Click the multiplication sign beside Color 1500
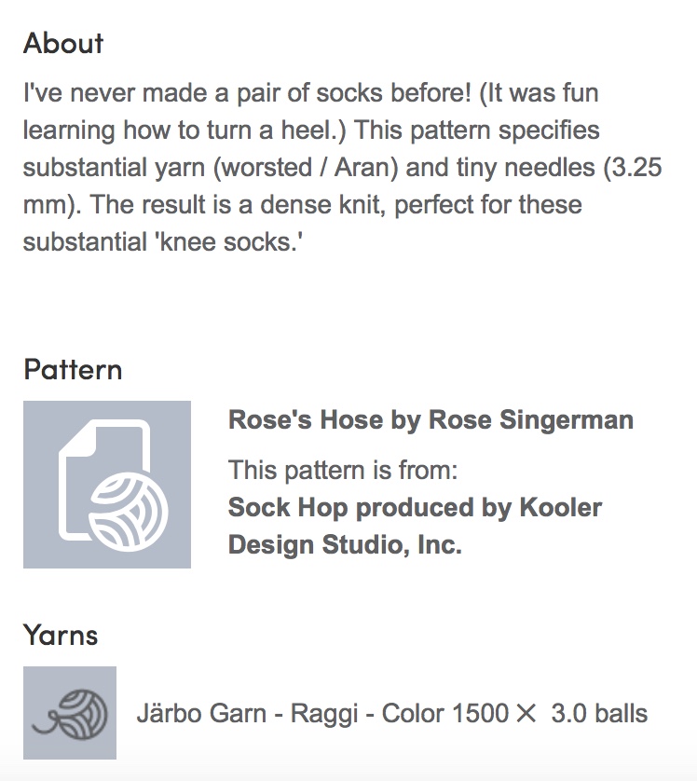This screenshot has height=781, width=697. pyautogui.click(x=526, y=714)
